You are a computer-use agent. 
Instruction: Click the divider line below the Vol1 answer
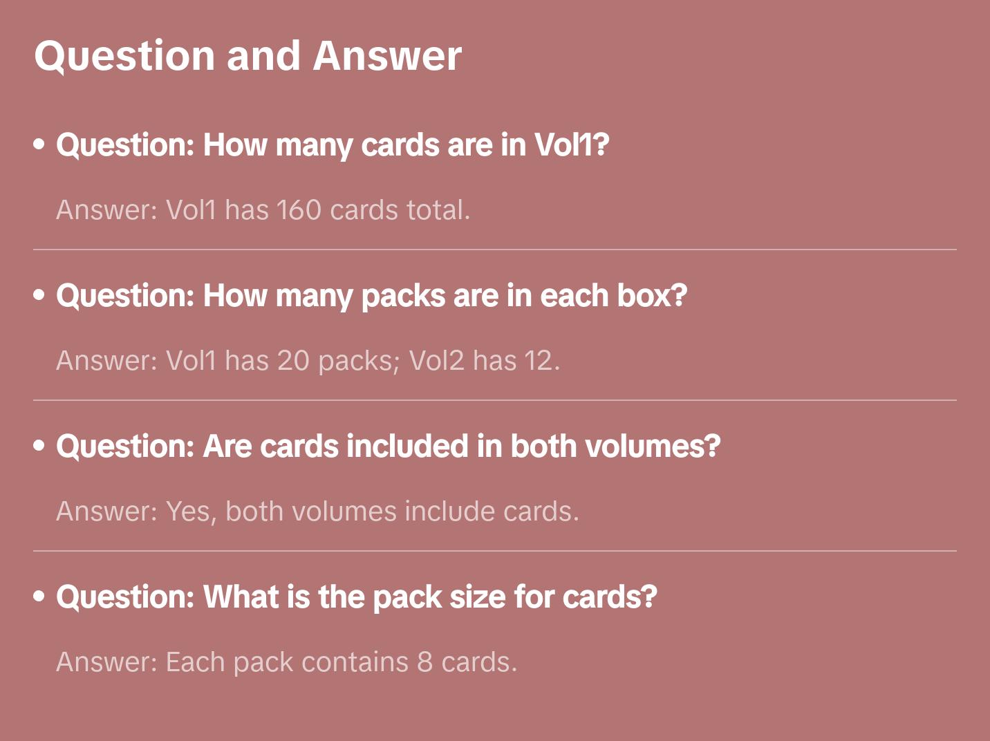tap(494, 250)
